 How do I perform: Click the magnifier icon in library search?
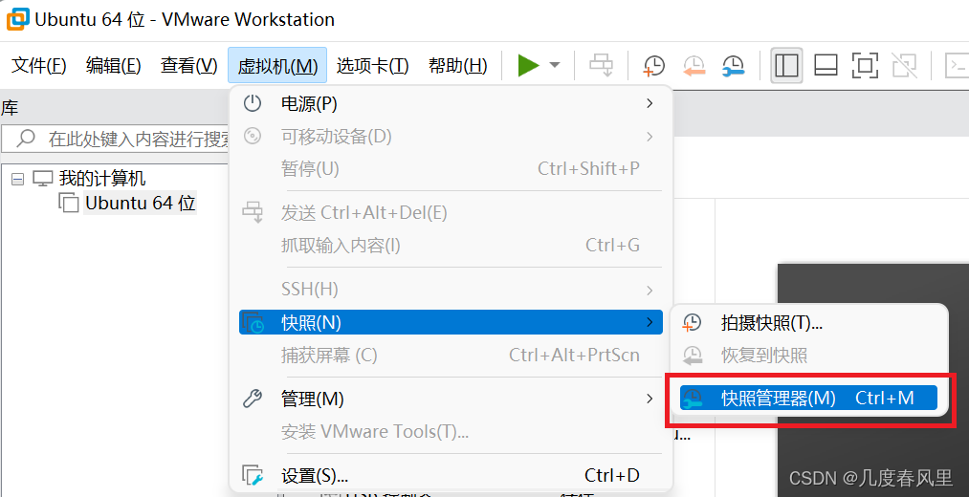click(26, 139)
